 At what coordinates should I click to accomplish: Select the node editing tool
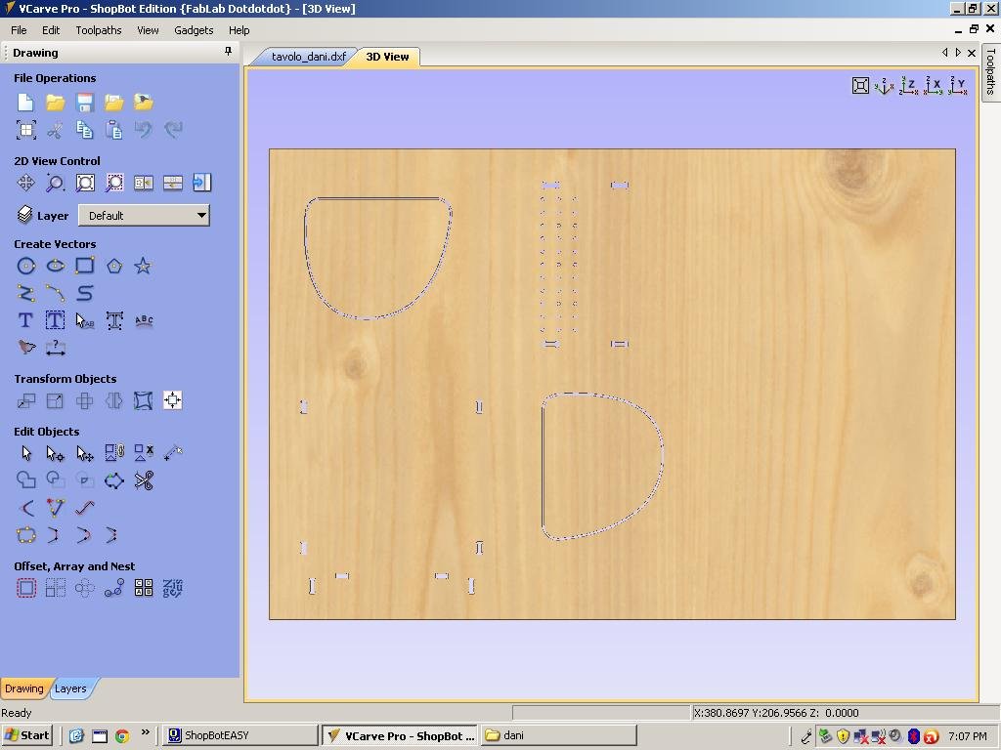[x=55, y=453]
